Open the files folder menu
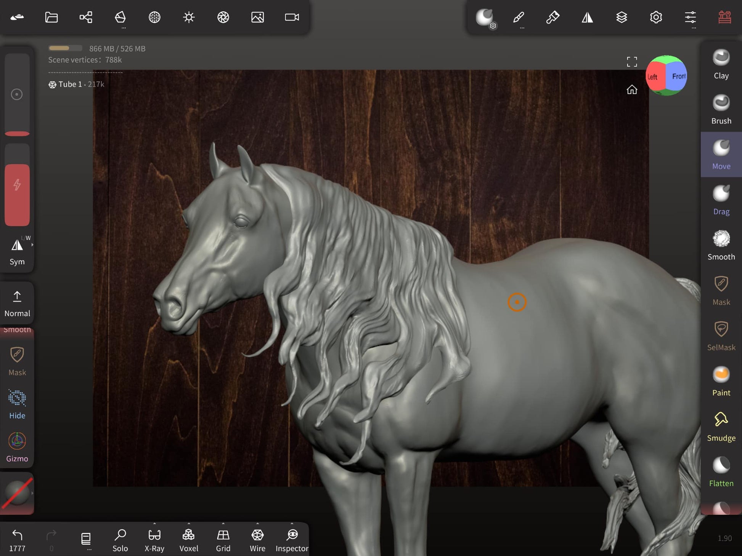 click(51, 17)
